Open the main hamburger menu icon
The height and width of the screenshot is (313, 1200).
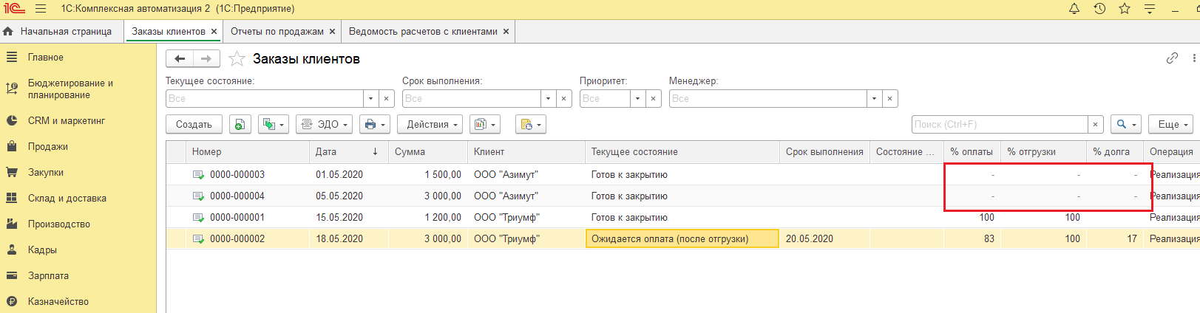(41, 9)
